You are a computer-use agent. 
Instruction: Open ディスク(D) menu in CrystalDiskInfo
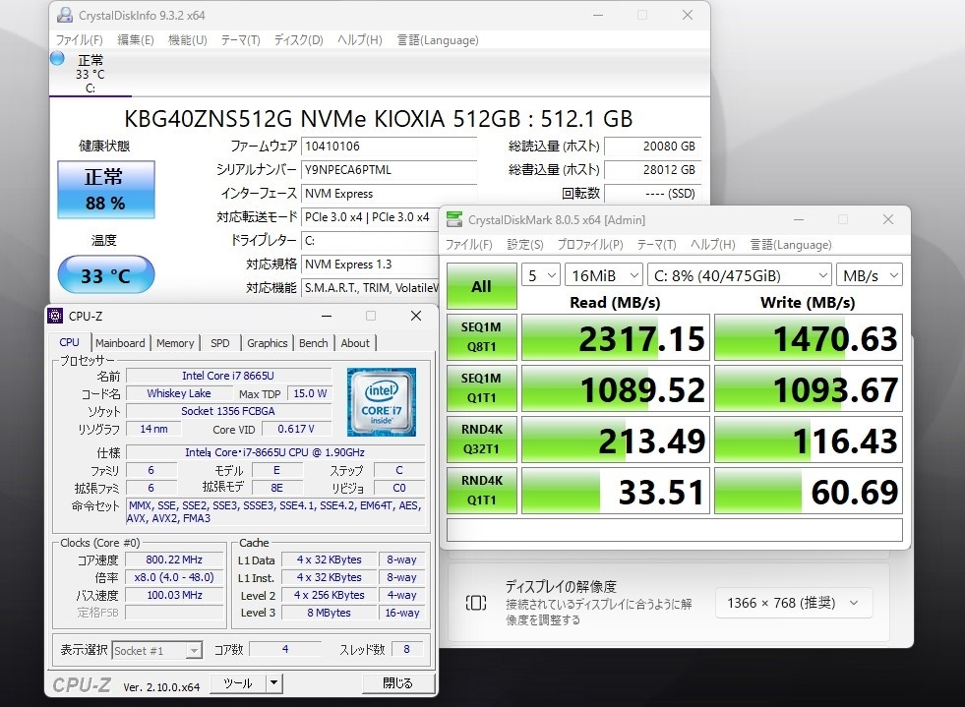pos(298,40)
